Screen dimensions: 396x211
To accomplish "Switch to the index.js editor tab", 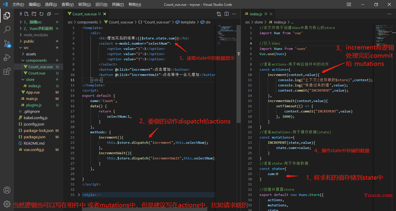I will (258, 14).
